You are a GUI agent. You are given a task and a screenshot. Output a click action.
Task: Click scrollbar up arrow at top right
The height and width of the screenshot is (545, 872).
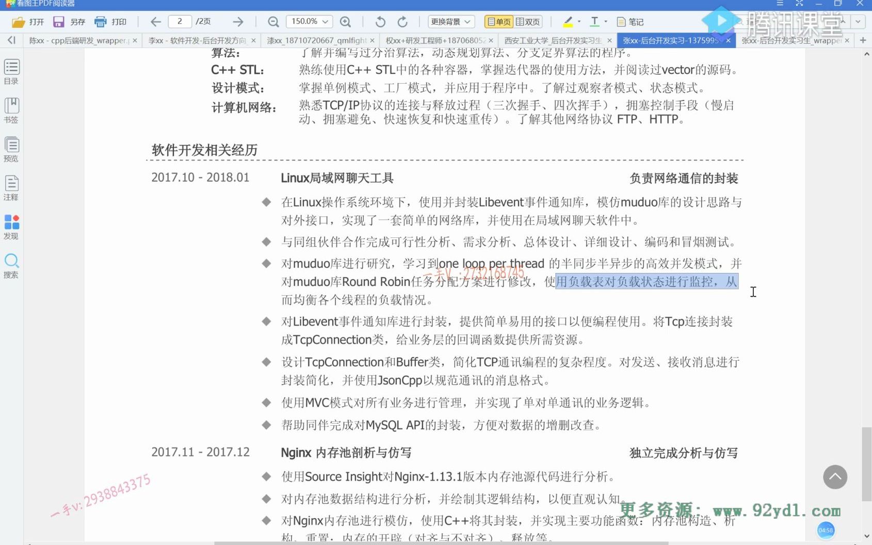click(x=866, y=54)
